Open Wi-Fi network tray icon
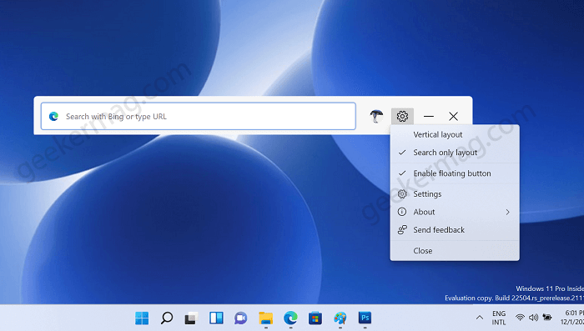 (520, 318)
